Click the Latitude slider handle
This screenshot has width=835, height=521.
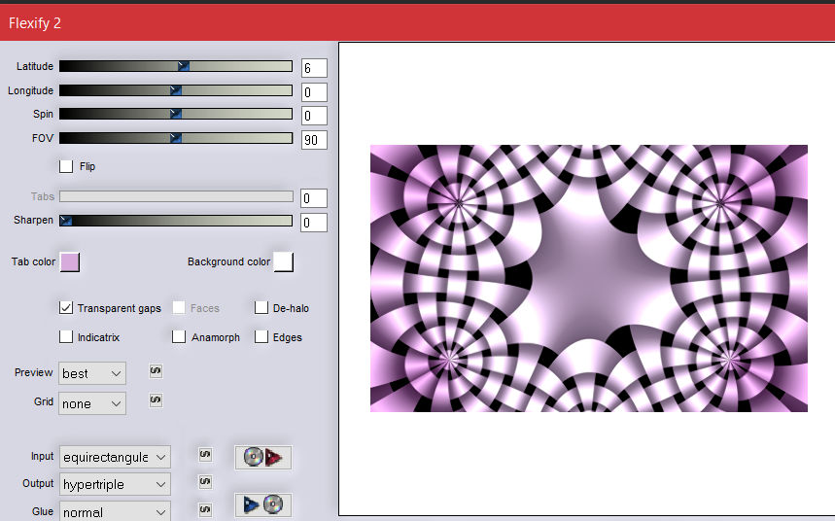coord(183,66)
